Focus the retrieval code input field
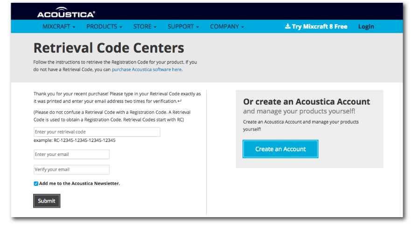This screenshot has height=226, width=412. pos(97,132)
